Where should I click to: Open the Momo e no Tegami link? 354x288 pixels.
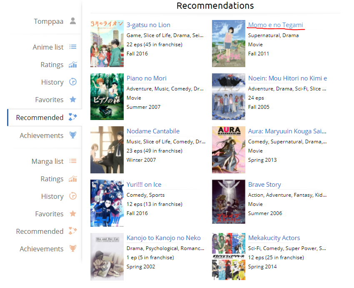click(x=275, y=25)
